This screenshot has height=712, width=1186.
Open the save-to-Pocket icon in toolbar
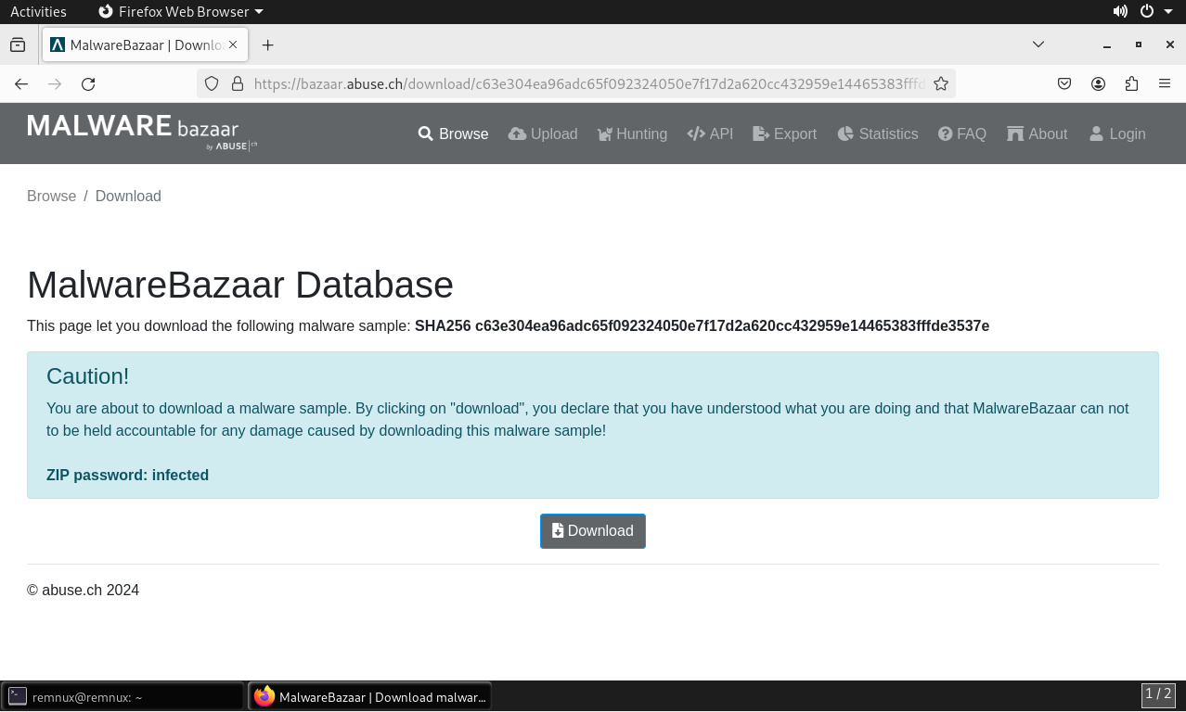pos(1064,83)
